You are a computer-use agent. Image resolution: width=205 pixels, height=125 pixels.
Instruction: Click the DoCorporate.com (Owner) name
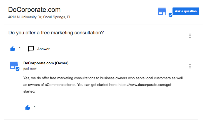click(46, 63)
